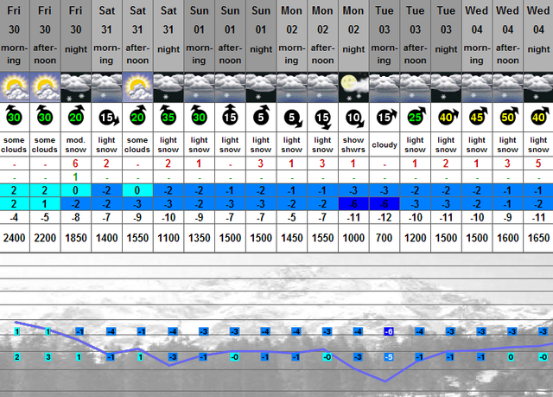The width and height of the screenshot is (553, 397).
Task: Click the cloudy icon for Tue 03 morning
Action: pyautogui.click(x=385, y=87)
